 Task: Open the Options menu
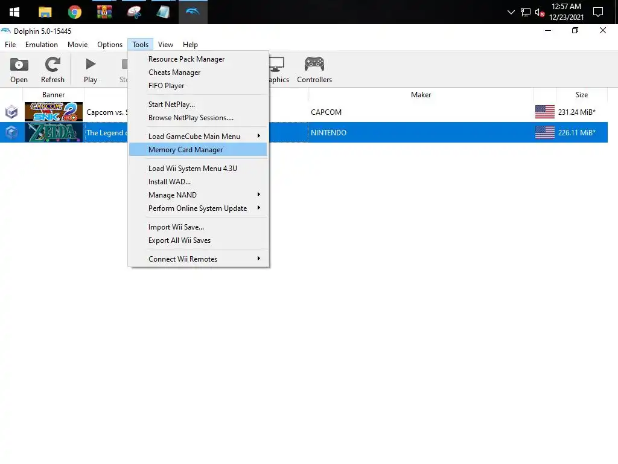pyautogui.click(x=110, y=45)
